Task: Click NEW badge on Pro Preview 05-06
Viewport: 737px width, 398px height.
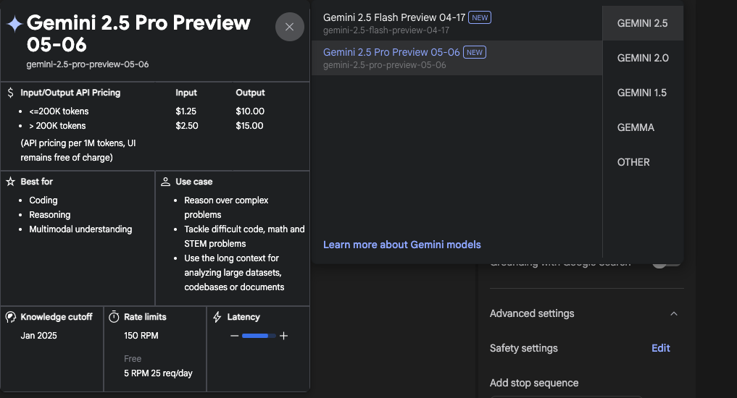Action: (x=474, y=53)
